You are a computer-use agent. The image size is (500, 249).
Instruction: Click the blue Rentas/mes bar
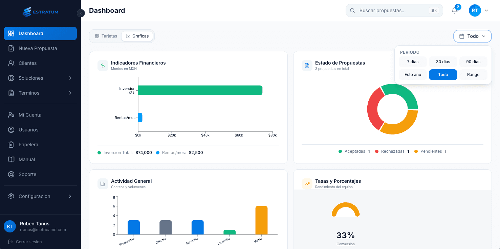[140, 118]
